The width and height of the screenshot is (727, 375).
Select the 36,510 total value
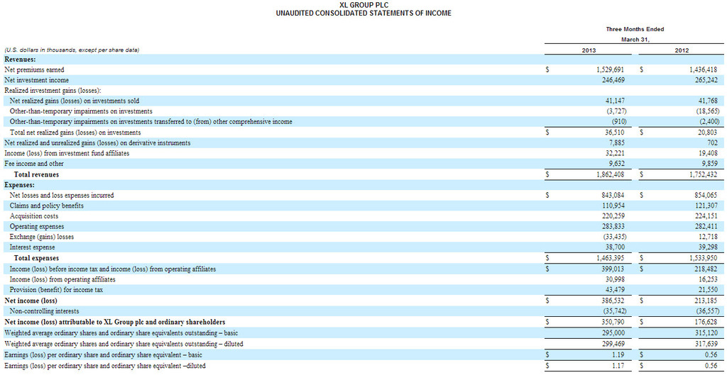click(615, 133)
